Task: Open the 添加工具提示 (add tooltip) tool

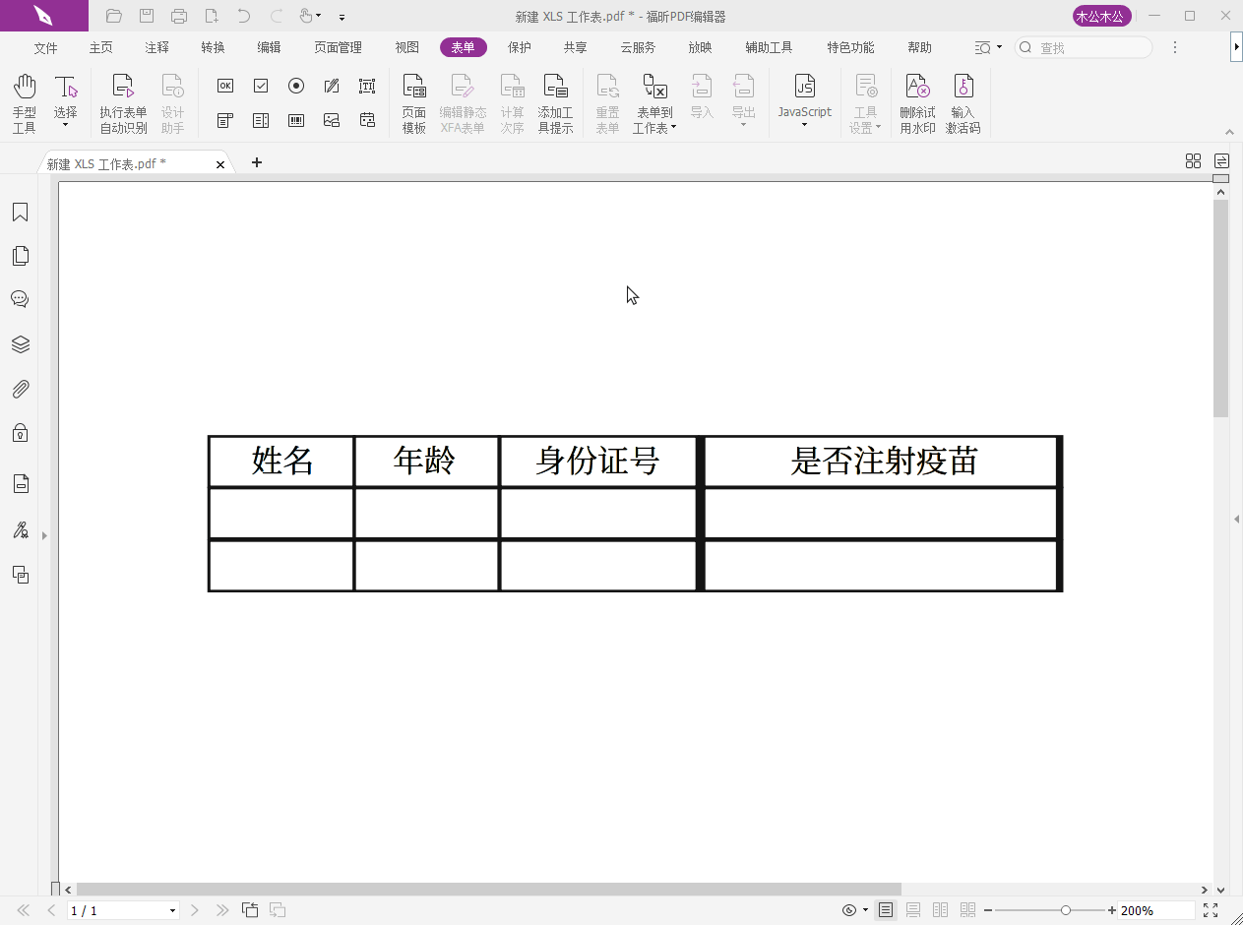Action: click(x=556, y=101)
